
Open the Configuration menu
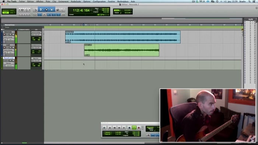(x=99, y=1)
